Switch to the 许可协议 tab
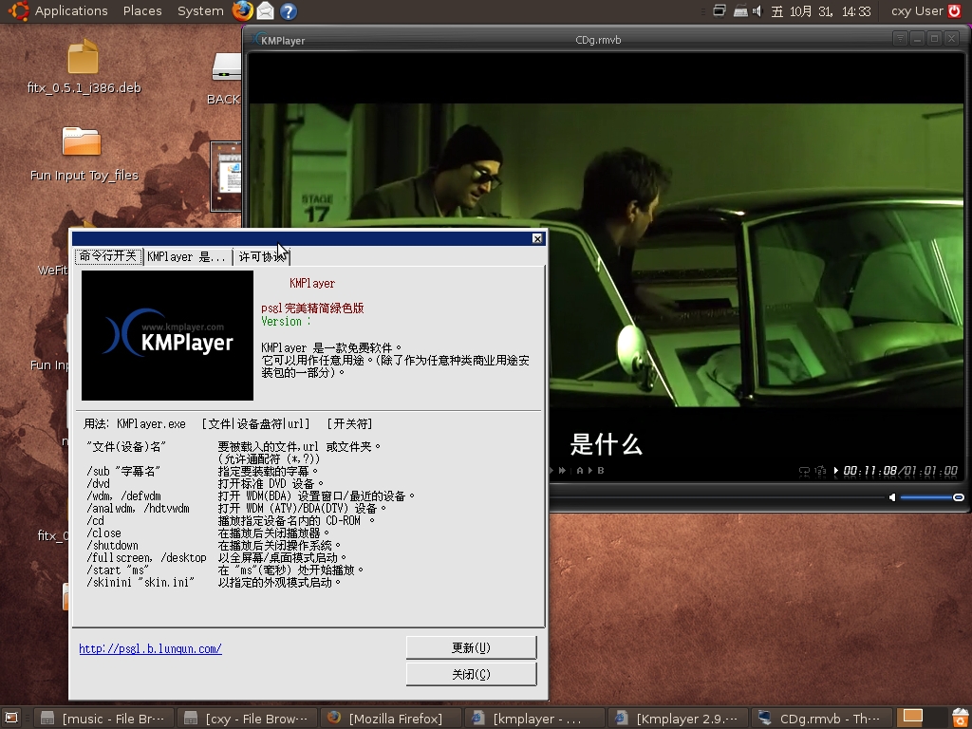This screenshot has width=972, height=729. 262,256
